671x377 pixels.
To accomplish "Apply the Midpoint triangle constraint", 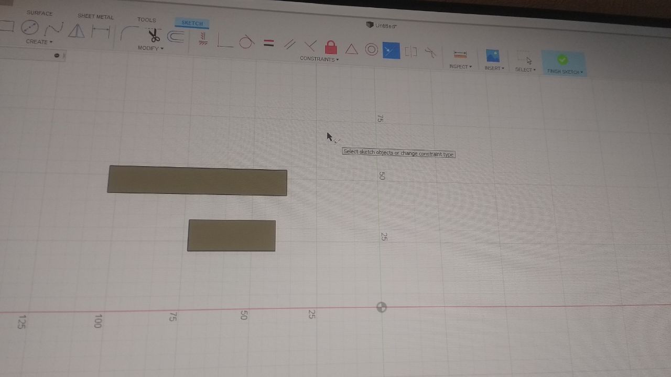I will click(351, 49).
